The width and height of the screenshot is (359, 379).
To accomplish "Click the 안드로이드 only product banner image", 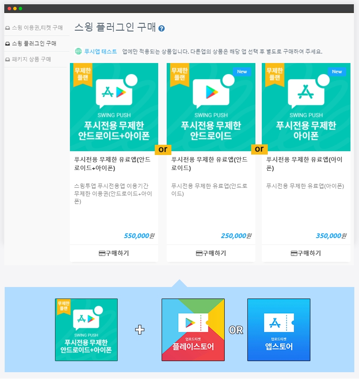I will click(211, 107).
